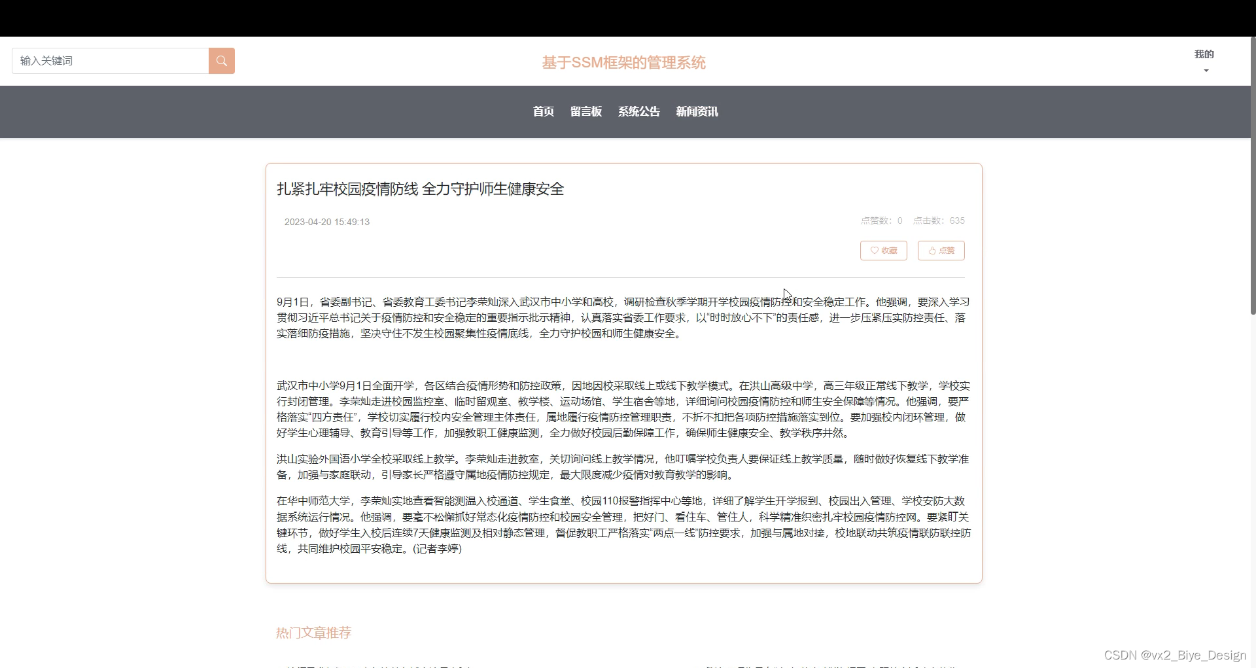Image resolution: width=1256 pixels, height=668 pixels.
Task: Open the 首页 navigation item
Action: [543, 111]
